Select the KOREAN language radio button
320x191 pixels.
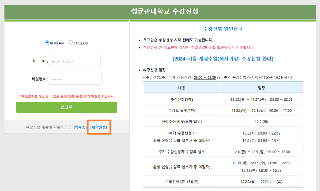(x=47, y=43)
